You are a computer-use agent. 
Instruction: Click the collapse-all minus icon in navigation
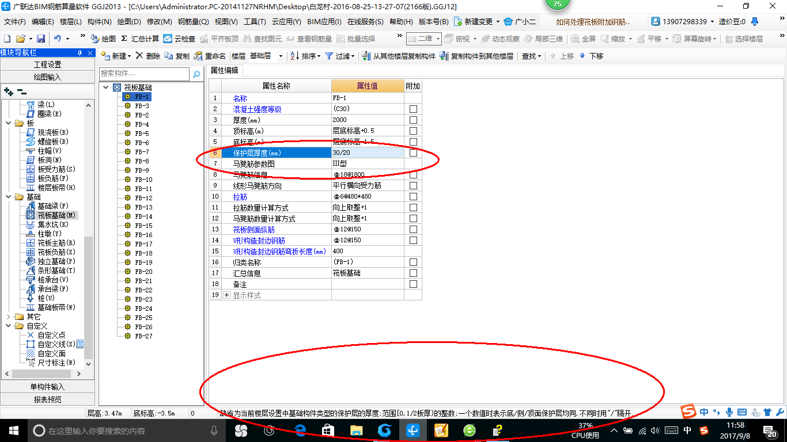21,91
